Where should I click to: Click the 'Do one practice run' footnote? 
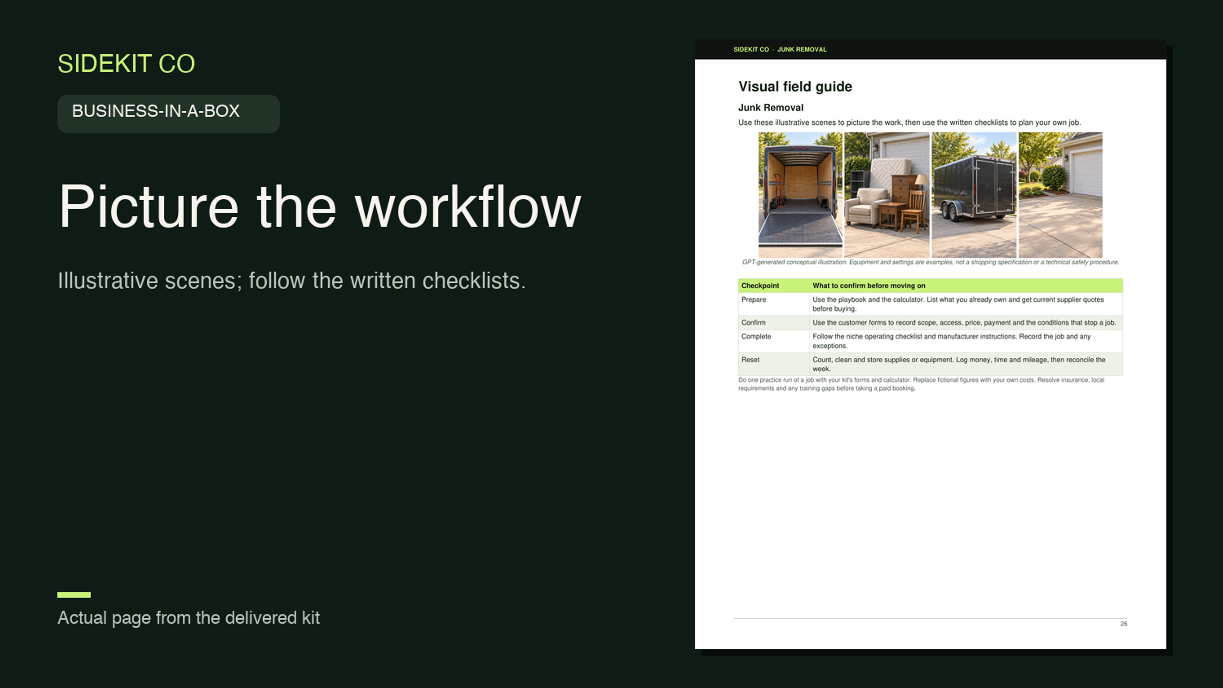point(921,384)
